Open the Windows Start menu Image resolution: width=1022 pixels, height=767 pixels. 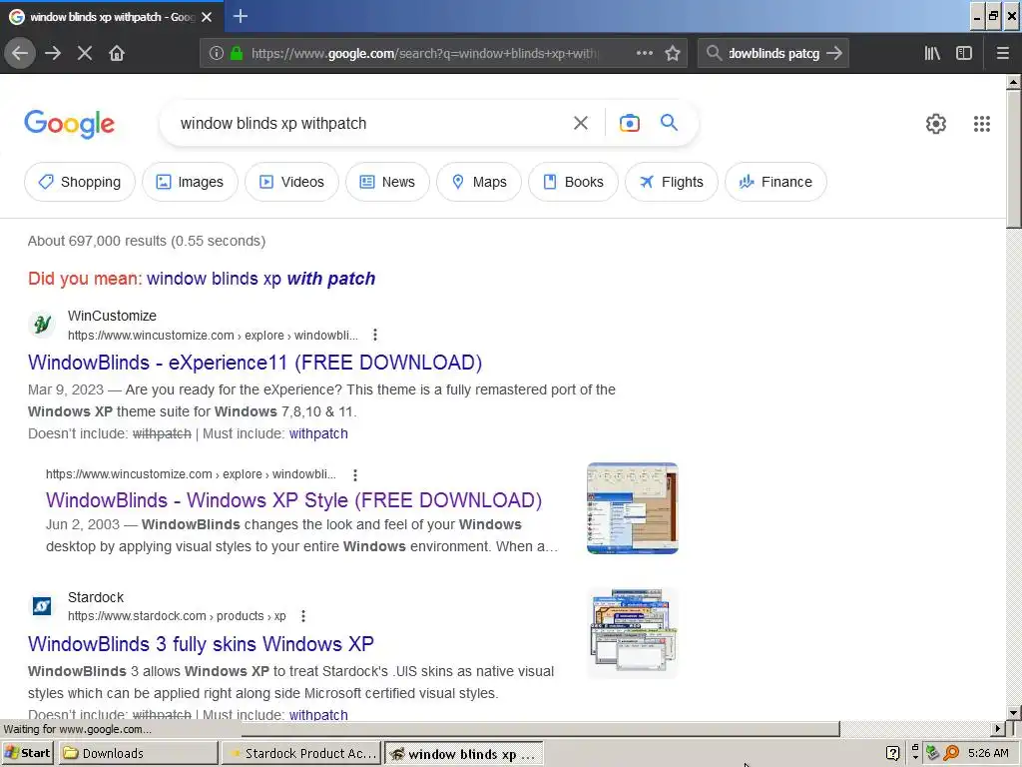(27, 753)
